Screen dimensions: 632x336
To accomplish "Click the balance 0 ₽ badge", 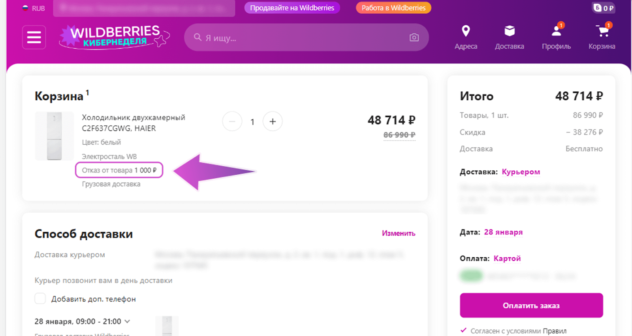I will (603, 8).
